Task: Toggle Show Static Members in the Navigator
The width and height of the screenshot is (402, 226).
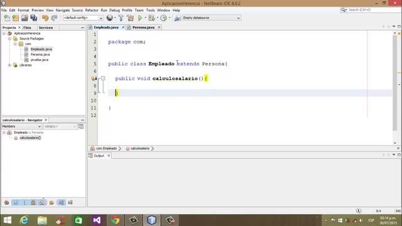Action: pyautogui.click(x=24, y=203)
